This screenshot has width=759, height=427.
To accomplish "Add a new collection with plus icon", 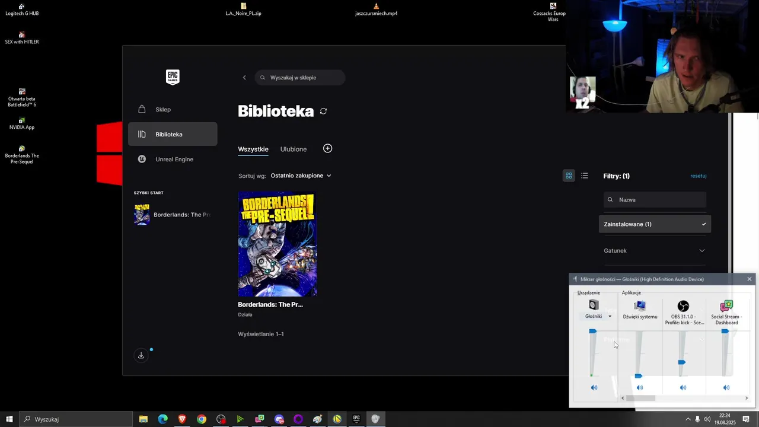I will (x=327, y=148).
